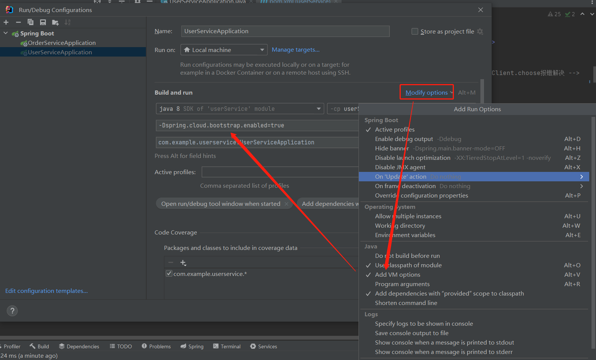The width and height of the screenshot is (596, 360).
Task: Close the Run/Debug Configurations dialog
Action: (481, 10)
